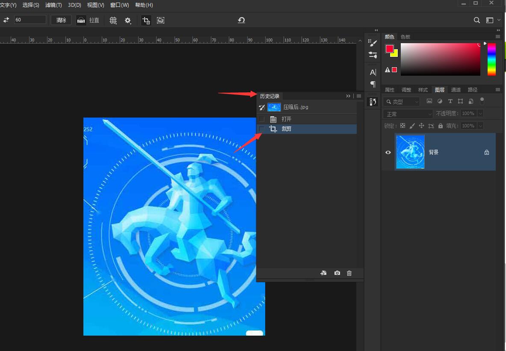The width and height of the screenshot is (506, 351).
Task: Click the reset crop (undo arrow) icon
Action: (x=242, y=20)
